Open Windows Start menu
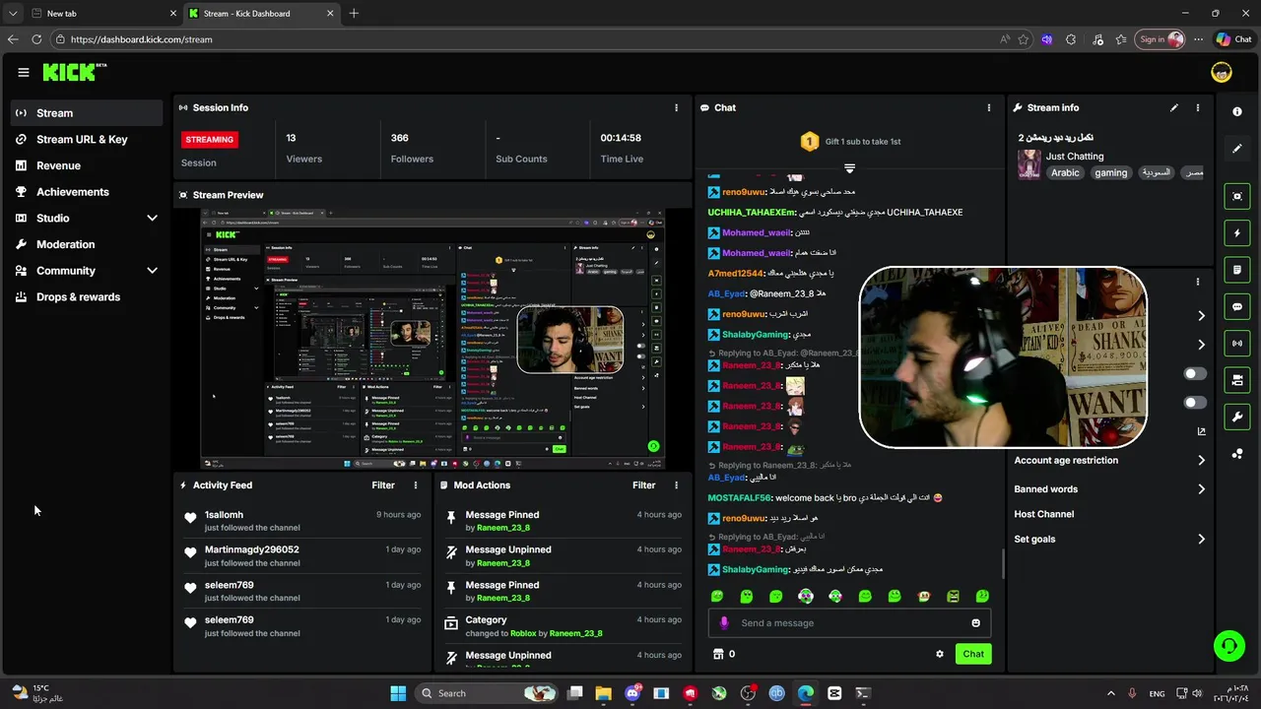1261x709 pixels. (x=398, y=693)
